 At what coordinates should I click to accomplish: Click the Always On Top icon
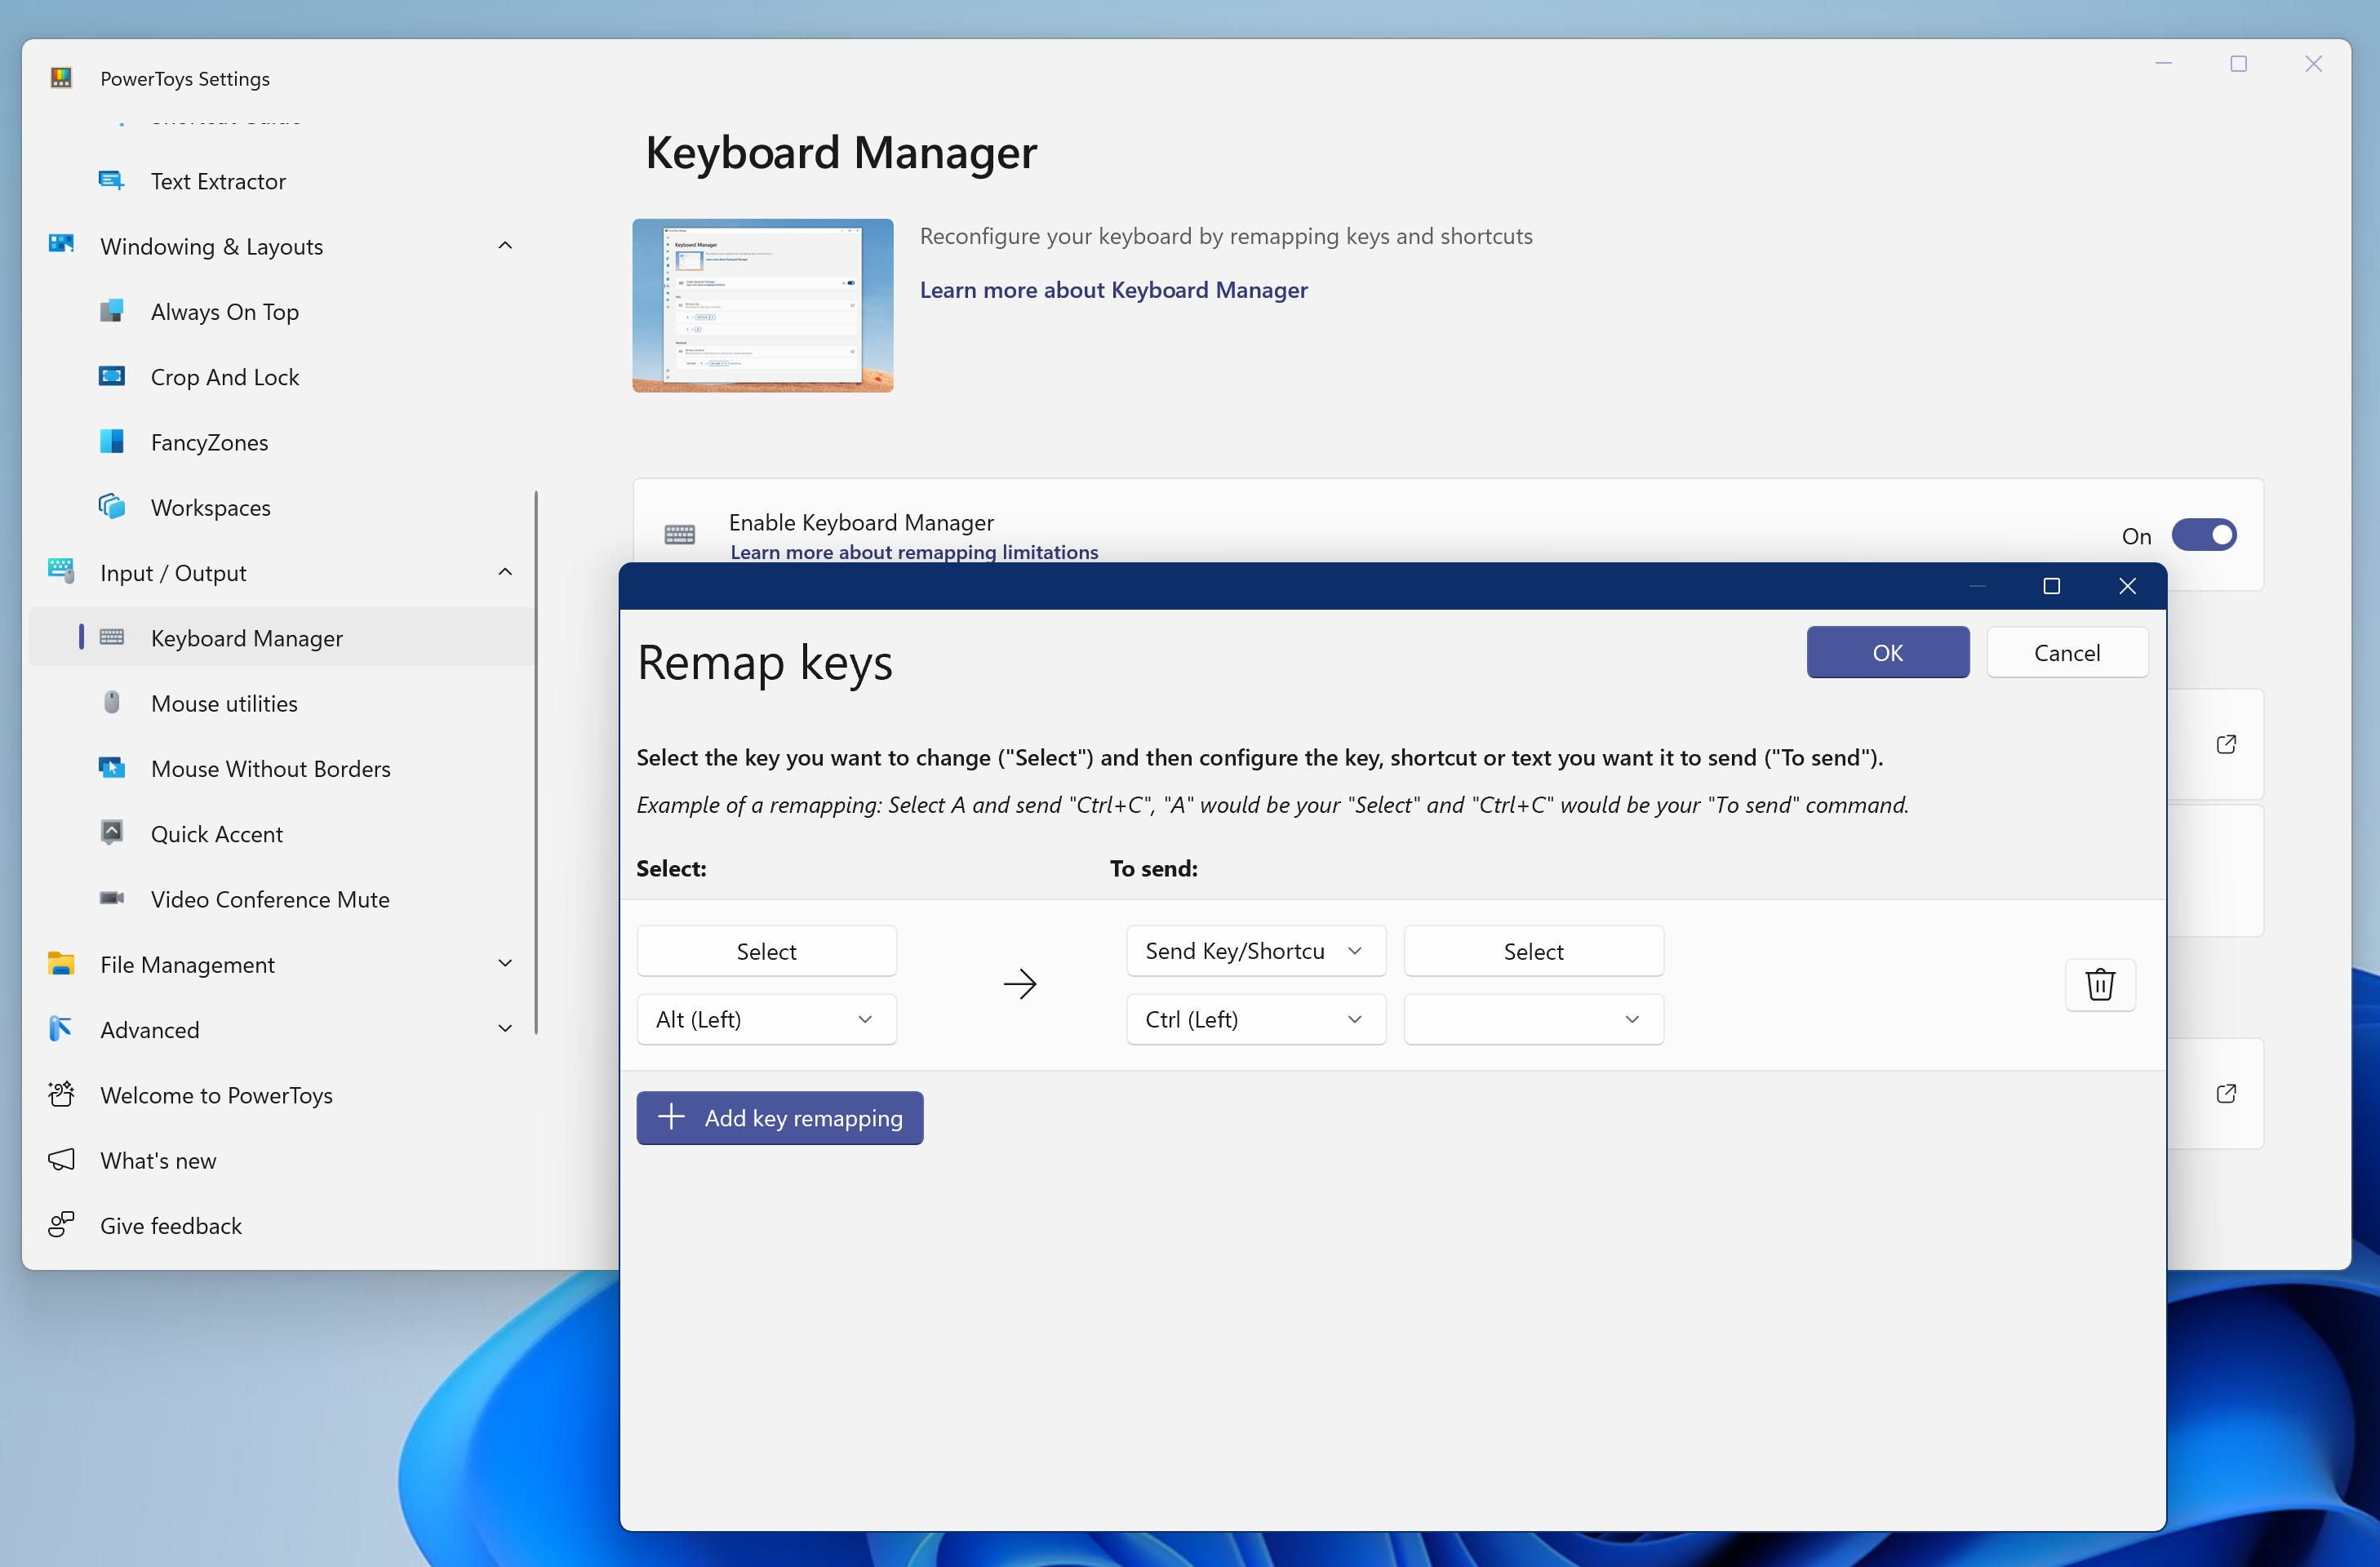pos(112,311)
